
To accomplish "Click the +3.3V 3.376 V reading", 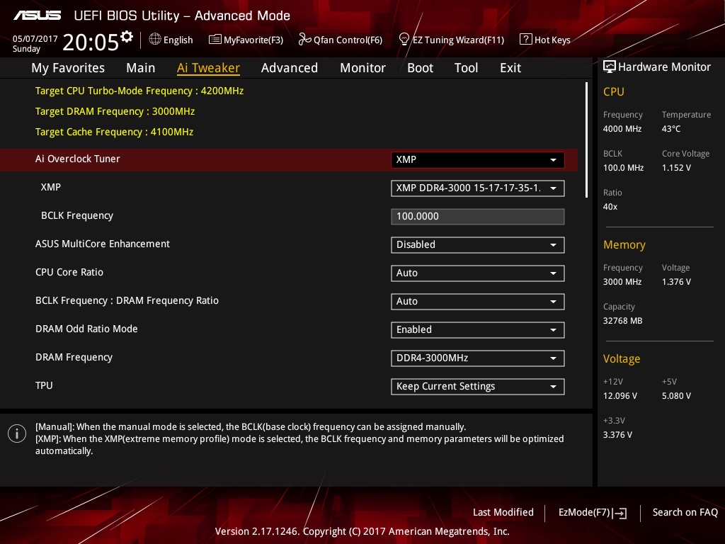I will pos(617,435).
